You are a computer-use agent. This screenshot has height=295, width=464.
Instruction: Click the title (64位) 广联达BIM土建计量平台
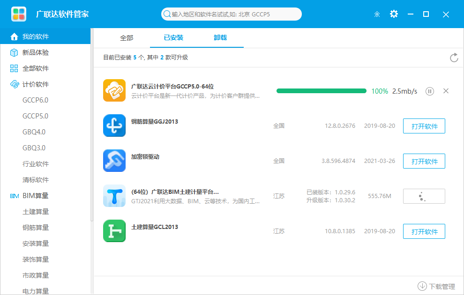click(175, 192)
